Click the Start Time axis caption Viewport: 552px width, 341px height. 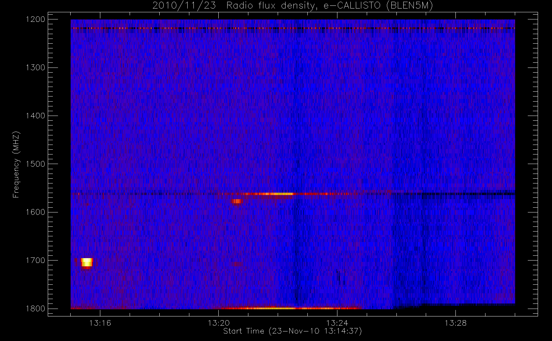(292, 331)
